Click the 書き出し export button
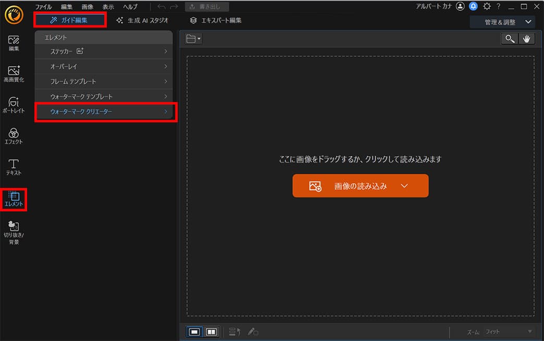 coord(207,7)
